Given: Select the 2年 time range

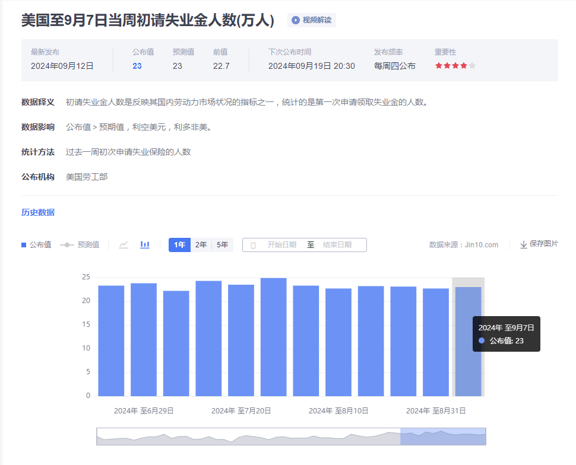Looking at the screenshot, I should [201, 244].
